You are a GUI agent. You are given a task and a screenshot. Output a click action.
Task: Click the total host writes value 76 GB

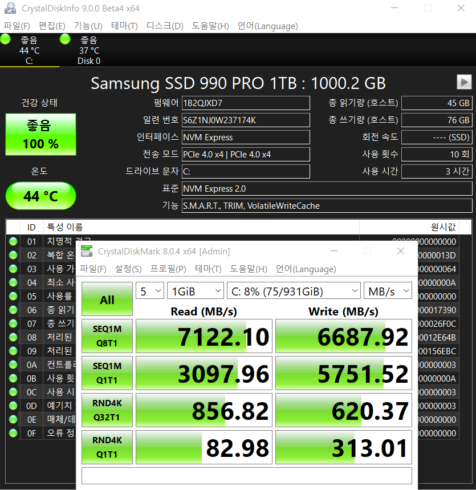(x=437, y=120)
